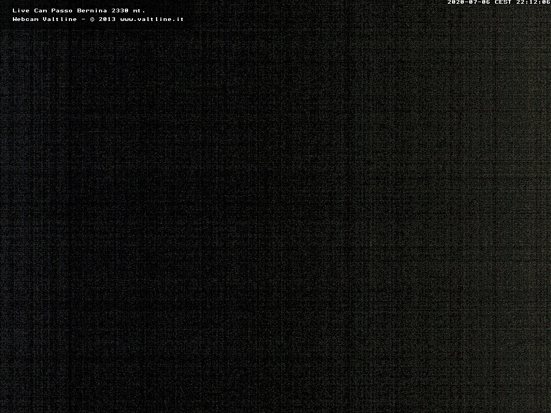Click the timestamp '2020-07-06 CEST 22:12:06'
The width and height of the screenshot is (551, 413).
499,2
